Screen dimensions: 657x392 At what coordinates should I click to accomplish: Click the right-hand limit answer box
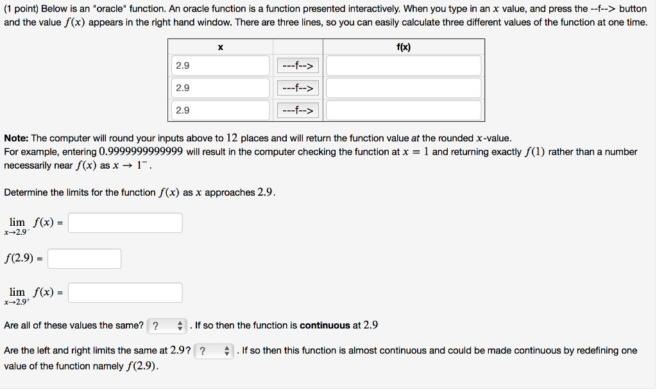[x=124, y=292]
